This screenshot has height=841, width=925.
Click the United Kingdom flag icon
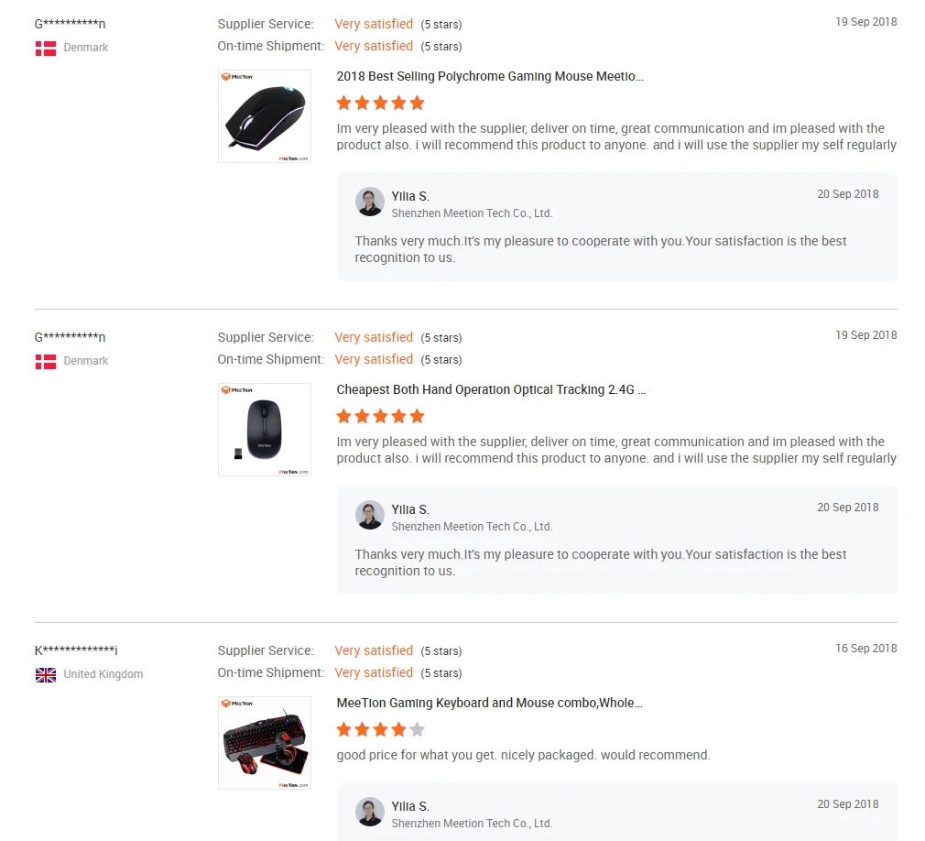click(x=46, y=674)
